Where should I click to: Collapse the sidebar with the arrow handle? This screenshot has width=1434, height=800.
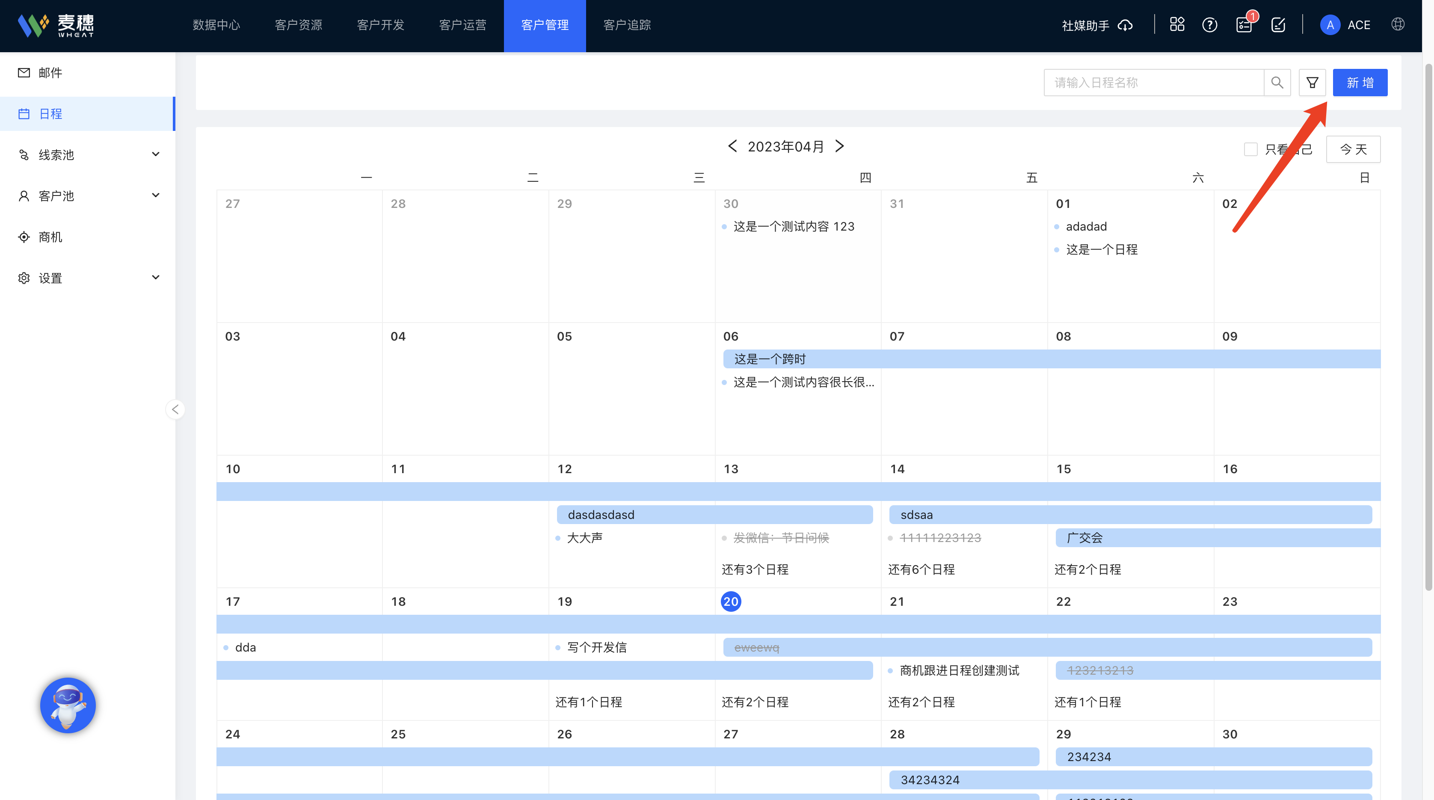[175, 409]
